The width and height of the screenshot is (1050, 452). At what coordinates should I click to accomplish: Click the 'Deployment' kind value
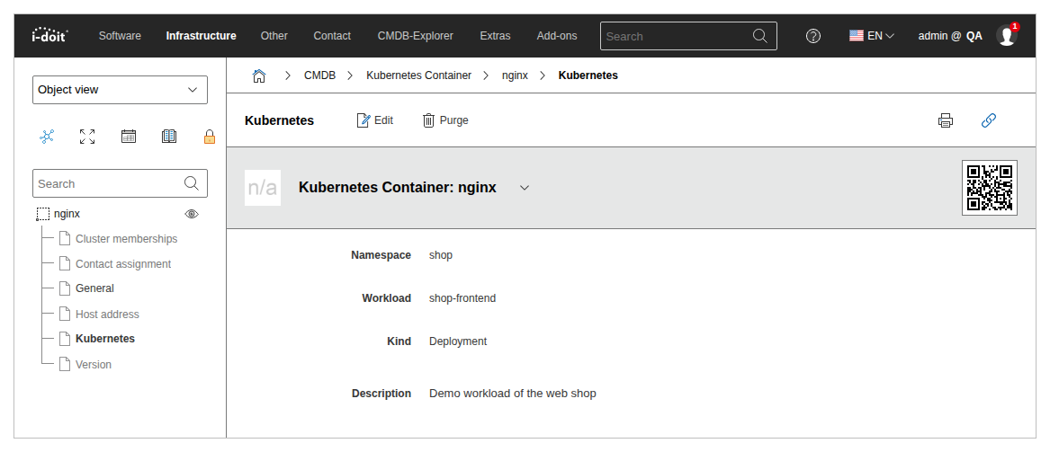pos(458,341)
